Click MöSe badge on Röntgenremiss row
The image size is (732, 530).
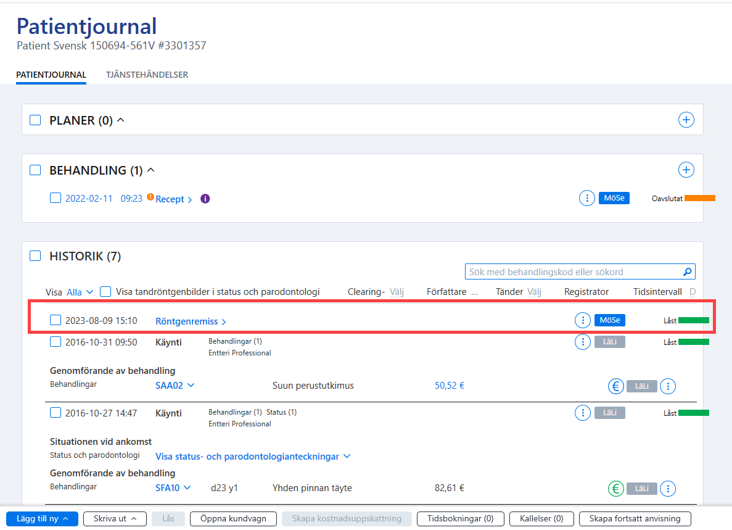(610, 320)
